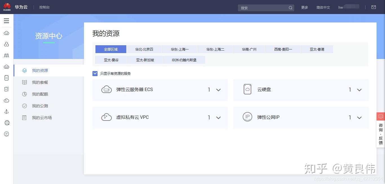
Task: Click the 弹性公网IP icon
Action: point(247,117)
